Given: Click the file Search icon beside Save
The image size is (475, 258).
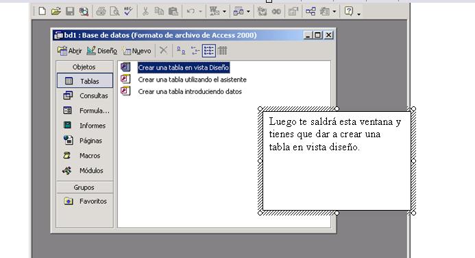Looking at the screenshot, I should coord(84,12).
